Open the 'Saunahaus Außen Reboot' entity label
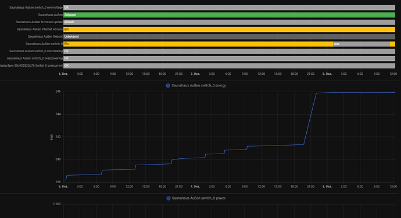 pos(45,37)
